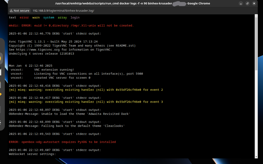Viewport: 263px width, 164px height.
Task: Click the mkdir ERROR euid line
Action: (71, 25)
